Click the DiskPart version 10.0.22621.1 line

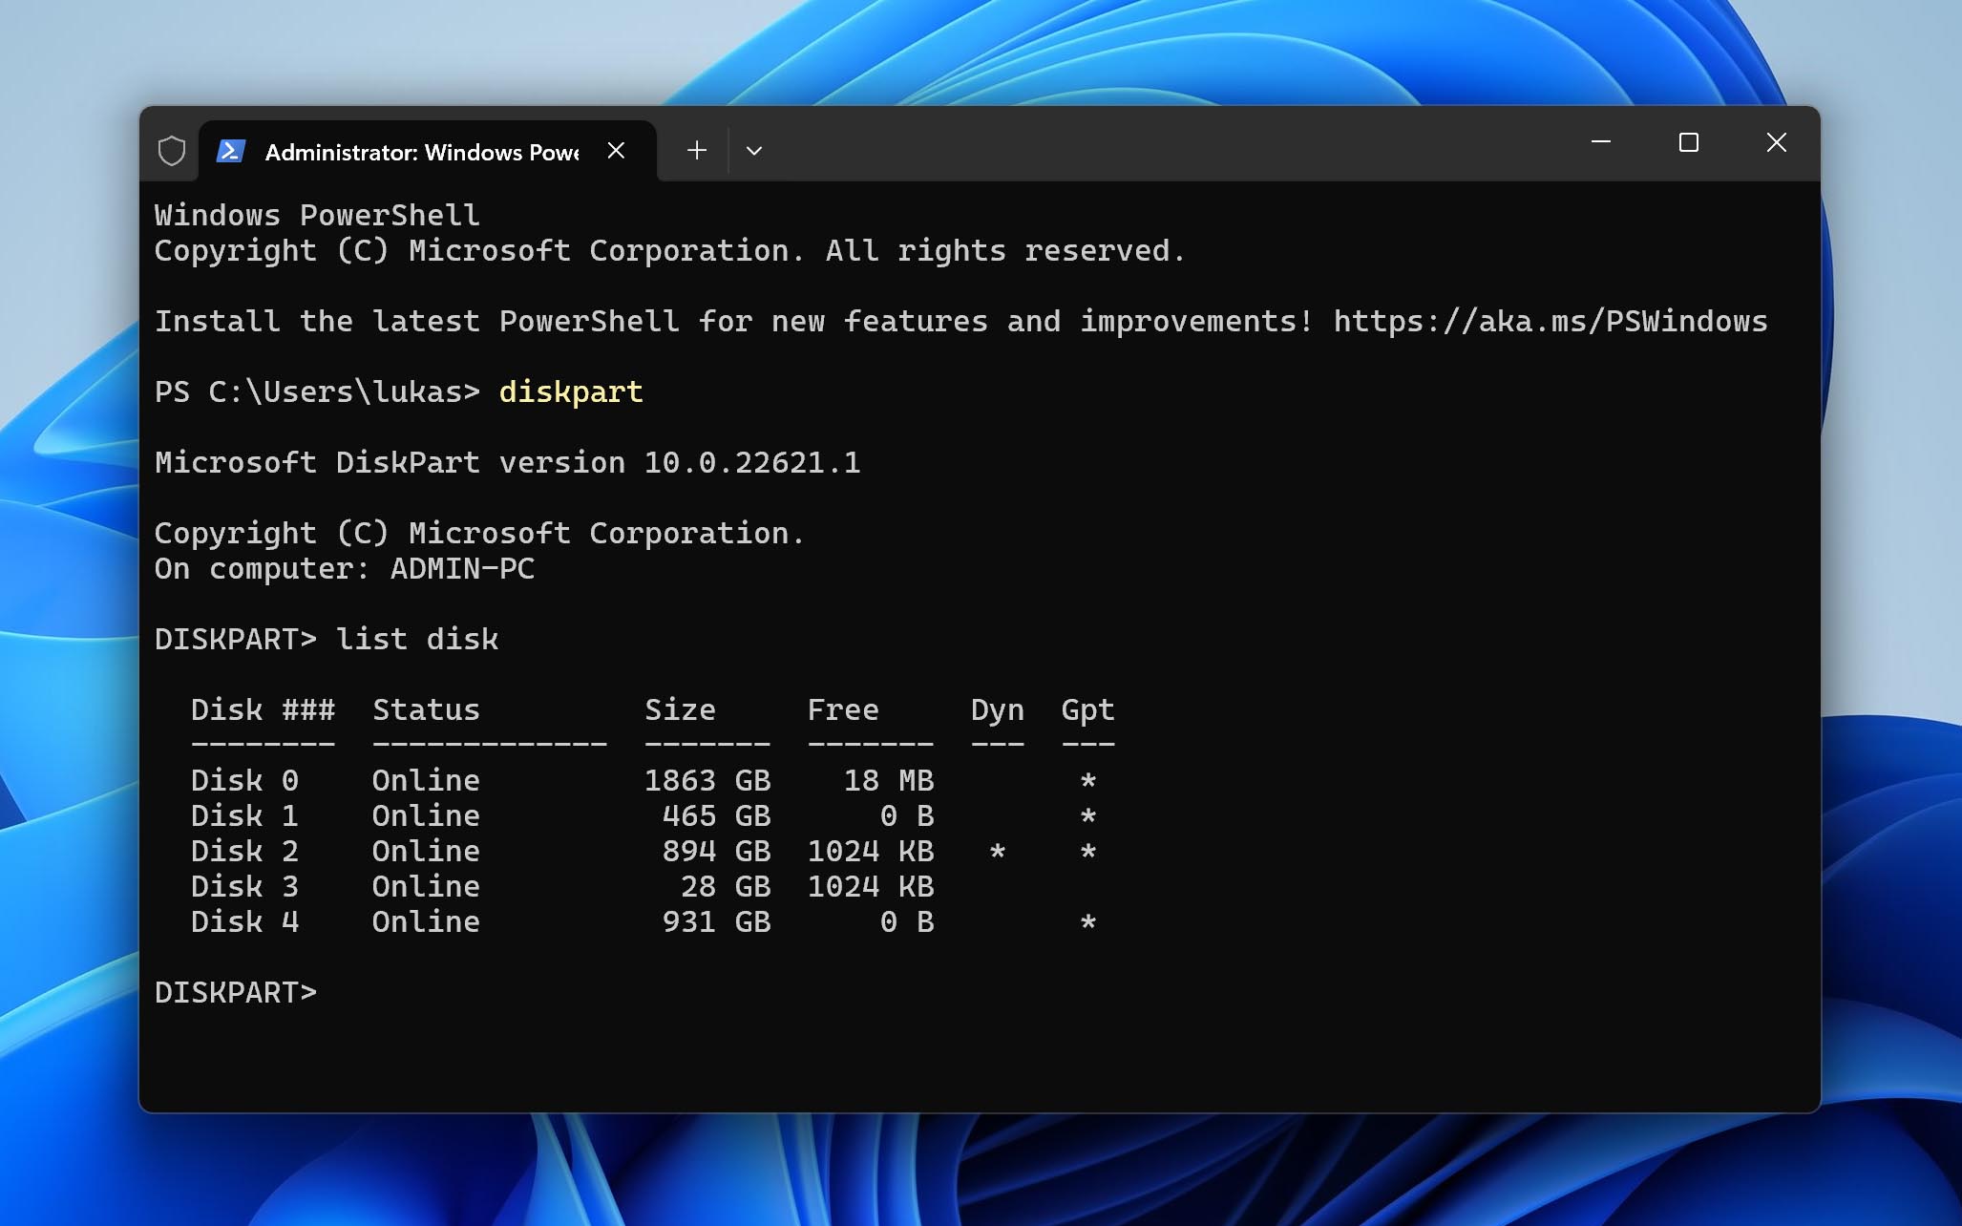point(507,463)
